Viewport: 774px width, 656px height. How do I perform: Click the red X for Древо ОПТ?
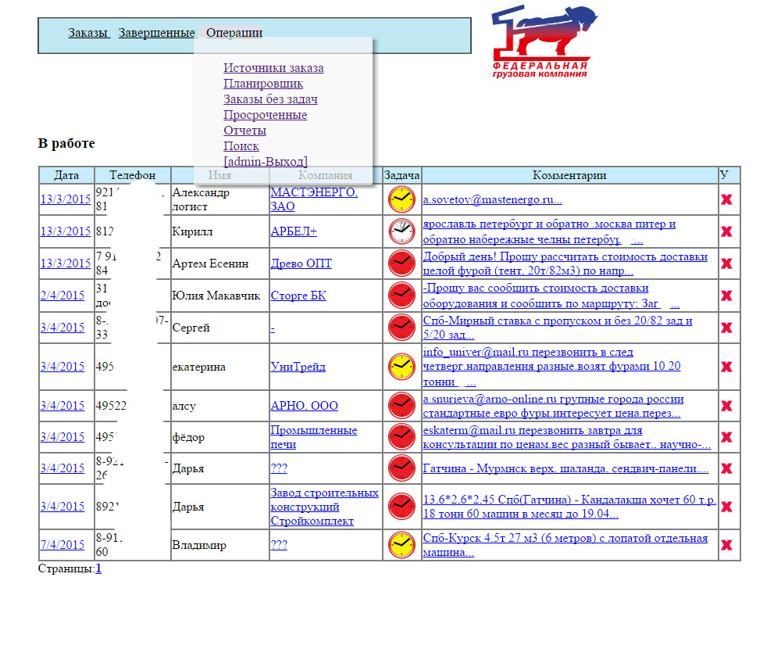pyautogui.click(x=726, y=263)
